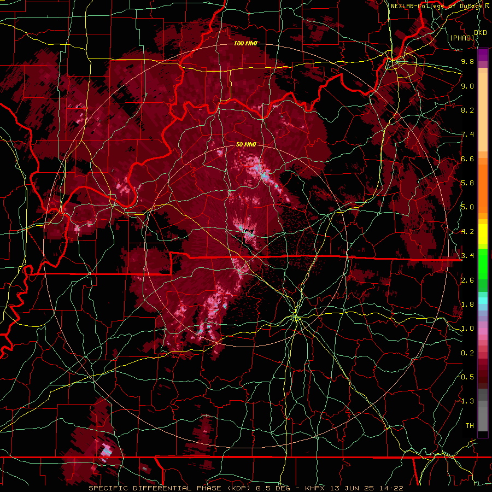Click the 5.8 value on the legend

(x=467, y=183)
